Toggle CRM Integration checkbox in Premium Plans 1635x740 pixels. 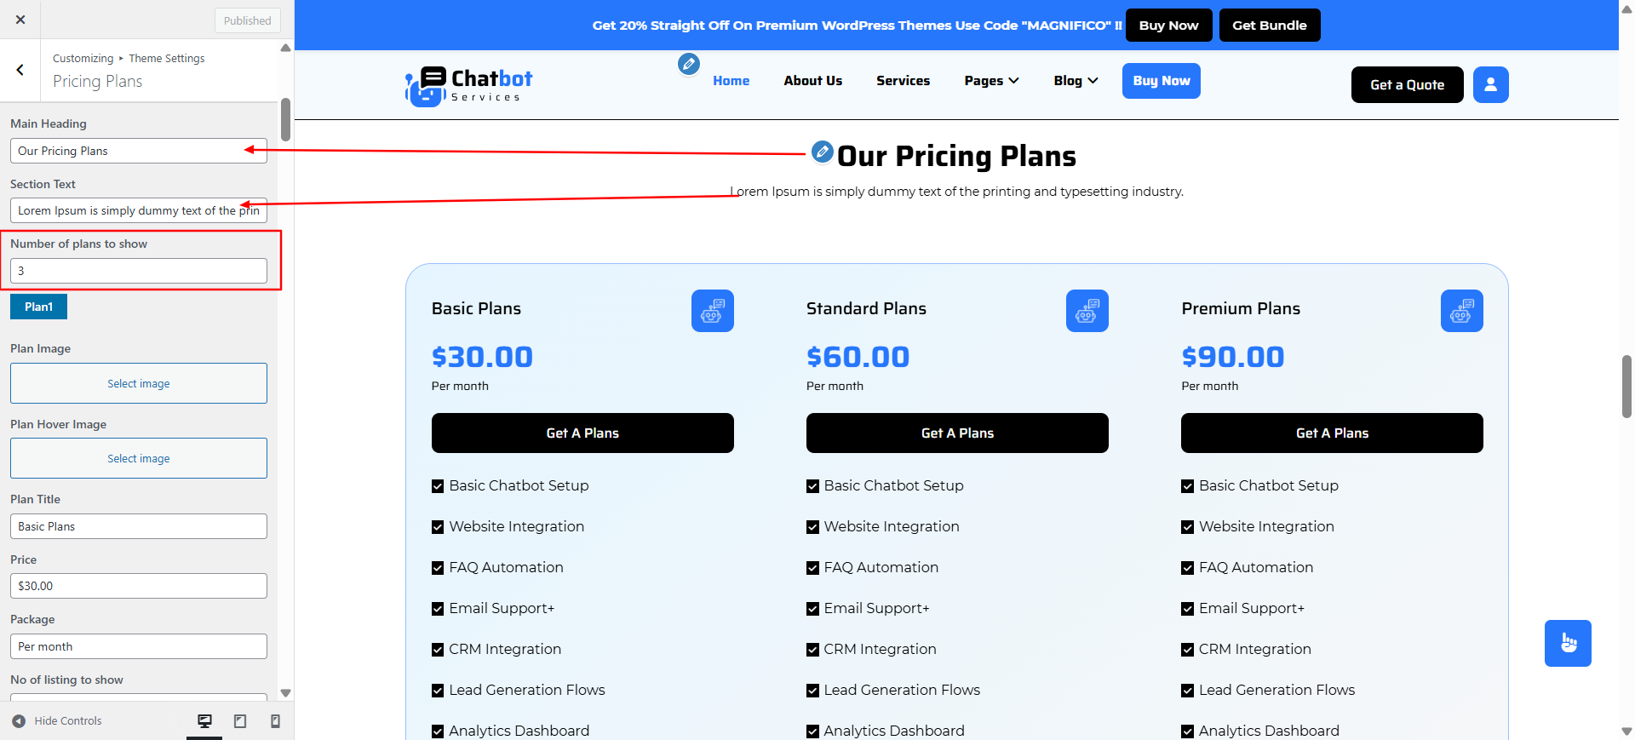[1187, 650]
